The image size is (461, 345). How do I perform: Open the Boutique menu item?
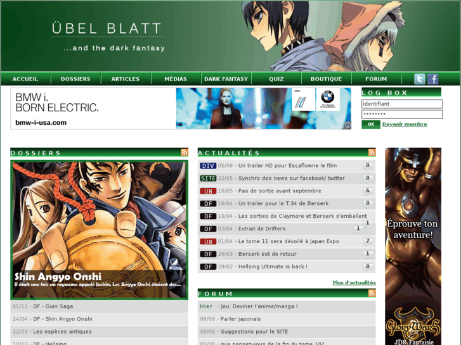(x=327, y=79)
